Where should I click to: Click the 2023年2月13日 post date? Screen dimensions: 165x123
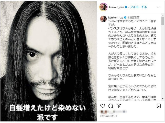pos(108,116)
